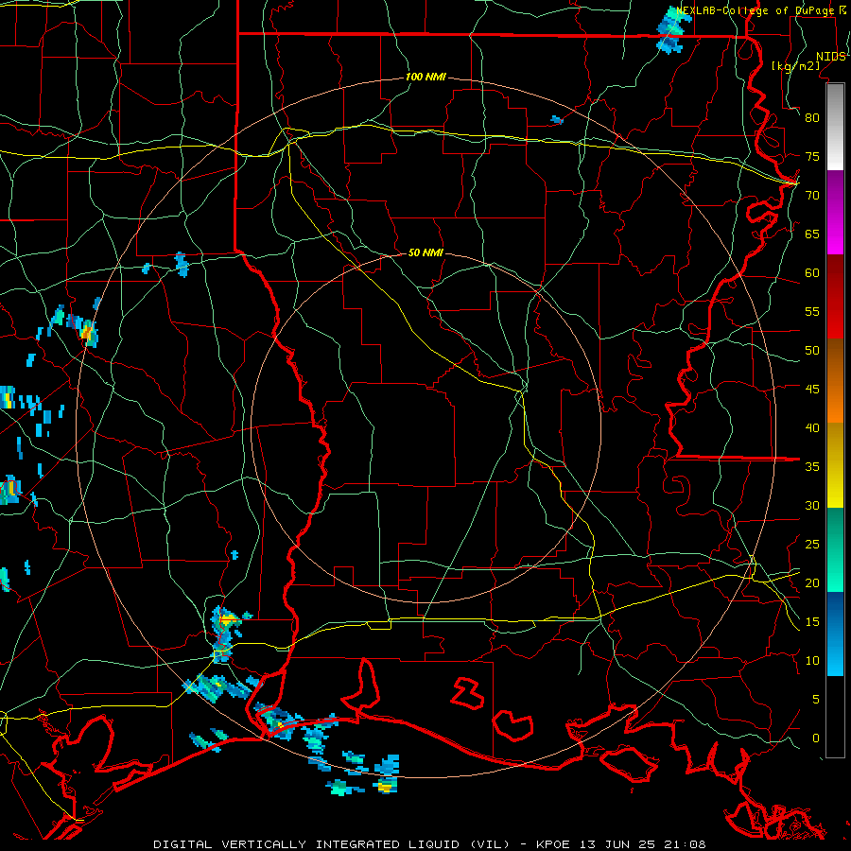Click legend value 20 on the color scale
The height and width of the screenshot is (851, 851).
click(x=812, y=582)
